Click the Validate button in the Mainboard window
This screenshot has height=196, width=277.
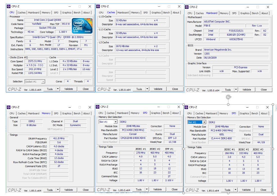[247, 90]
